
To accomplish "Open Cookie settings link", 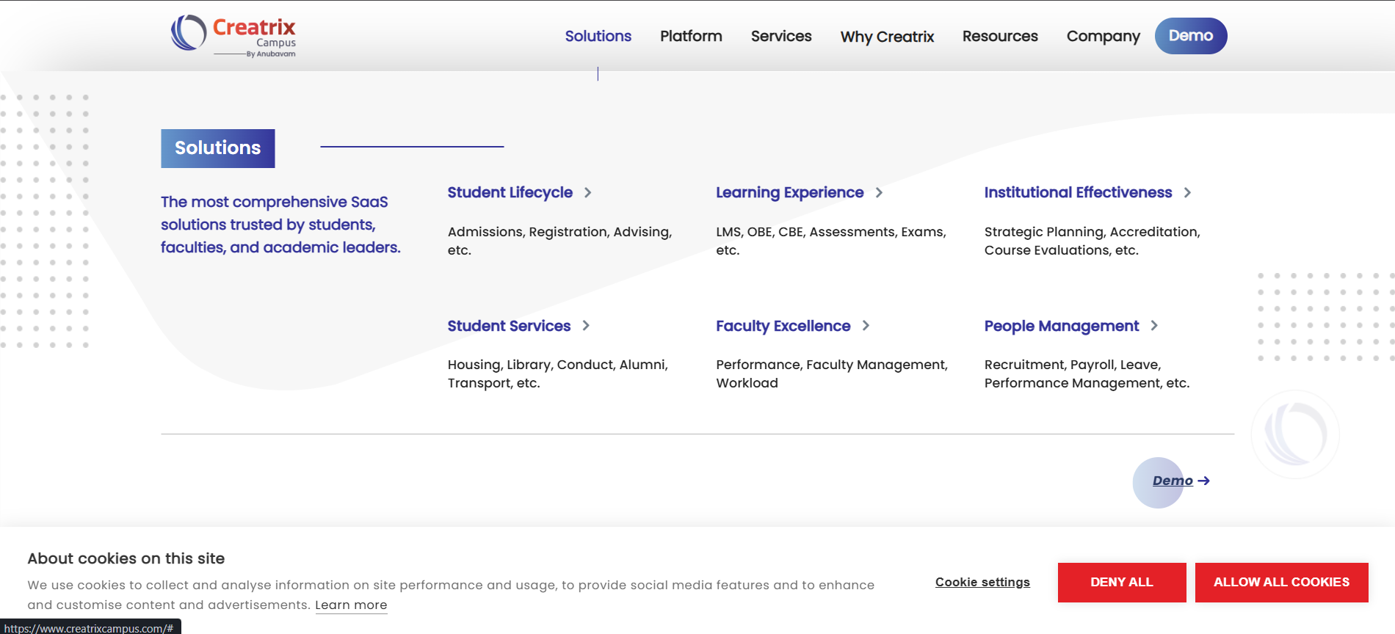I will point(982,582).
